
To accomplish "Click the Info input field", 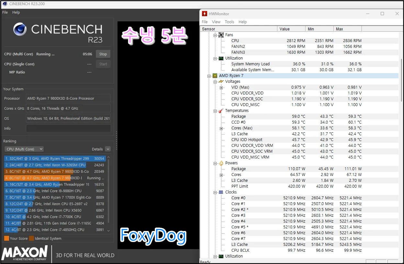I will pos(68,128).
